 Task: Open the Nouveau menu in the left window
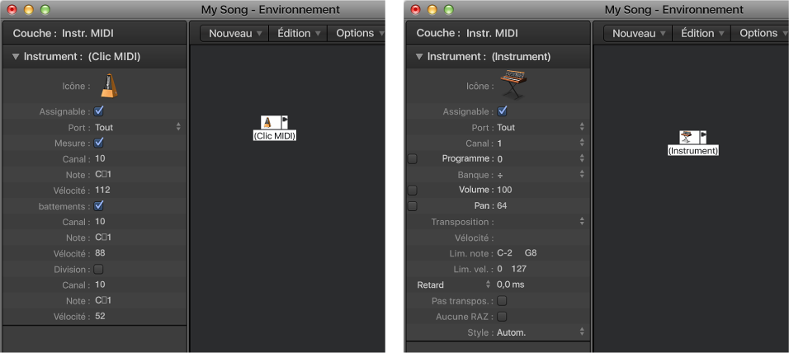235,33
